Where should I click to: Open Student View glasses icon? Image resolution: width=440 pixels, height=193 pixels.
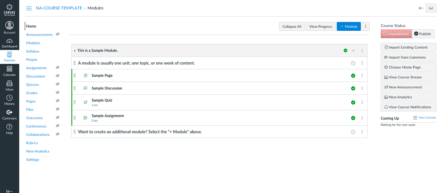[x=431, y=8]
